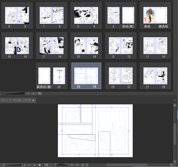Select the page spread 7 and 6 thumbnail
178x167 pixels.
[51, 16]
